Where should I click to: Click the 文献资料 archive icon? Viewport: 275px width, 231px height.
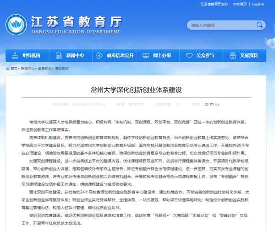[232, 55]
